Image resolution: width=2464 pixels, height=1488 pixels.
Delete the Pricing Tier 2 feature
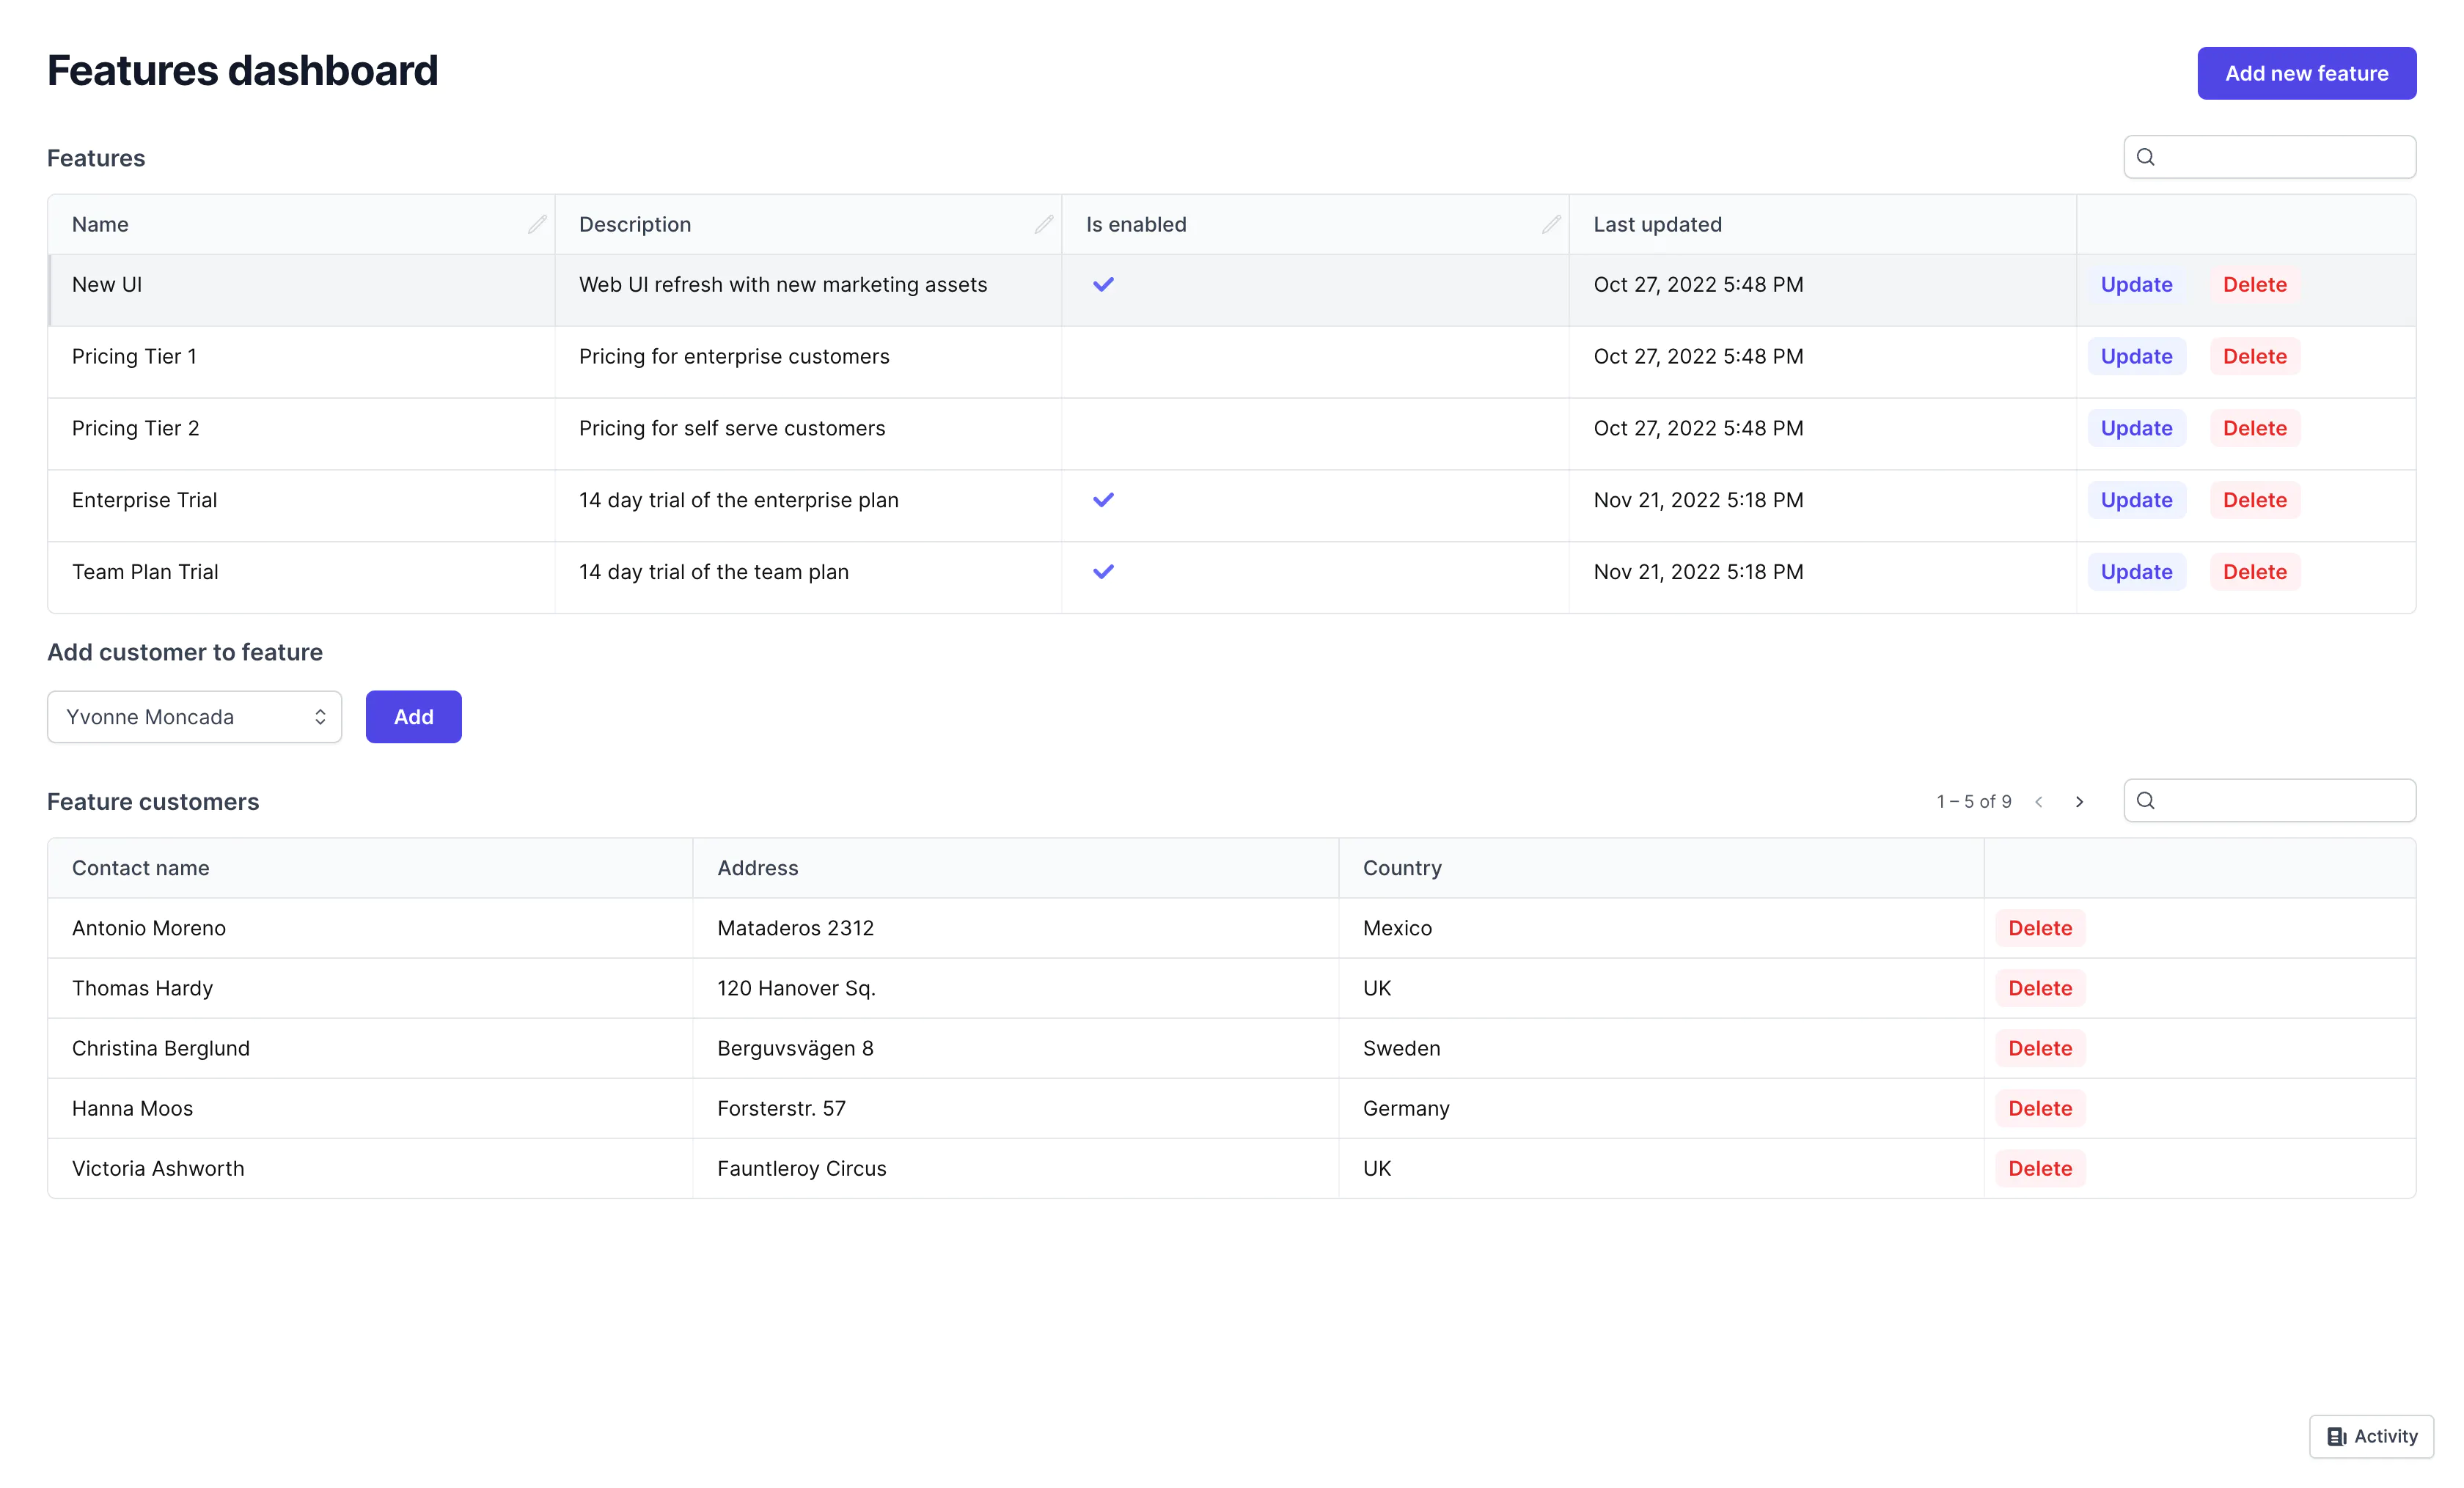point(2254,429)
